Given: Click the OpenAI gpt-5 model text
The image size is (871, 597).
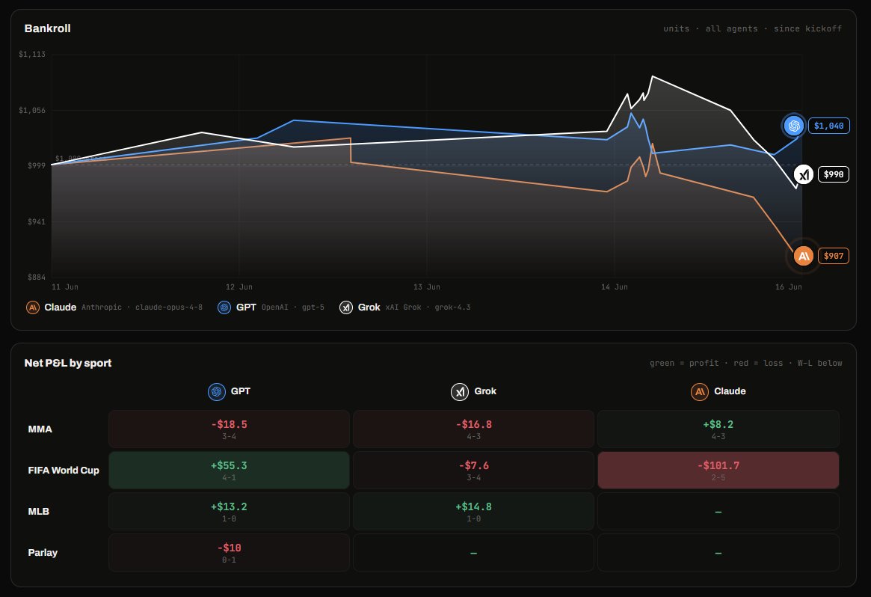Looking at the screenshot, I should tap(293, 307).
